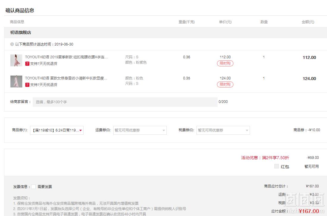Click the 重量(千克) column header
This screenshot has height=216, width=327.
tap(186, 22)
